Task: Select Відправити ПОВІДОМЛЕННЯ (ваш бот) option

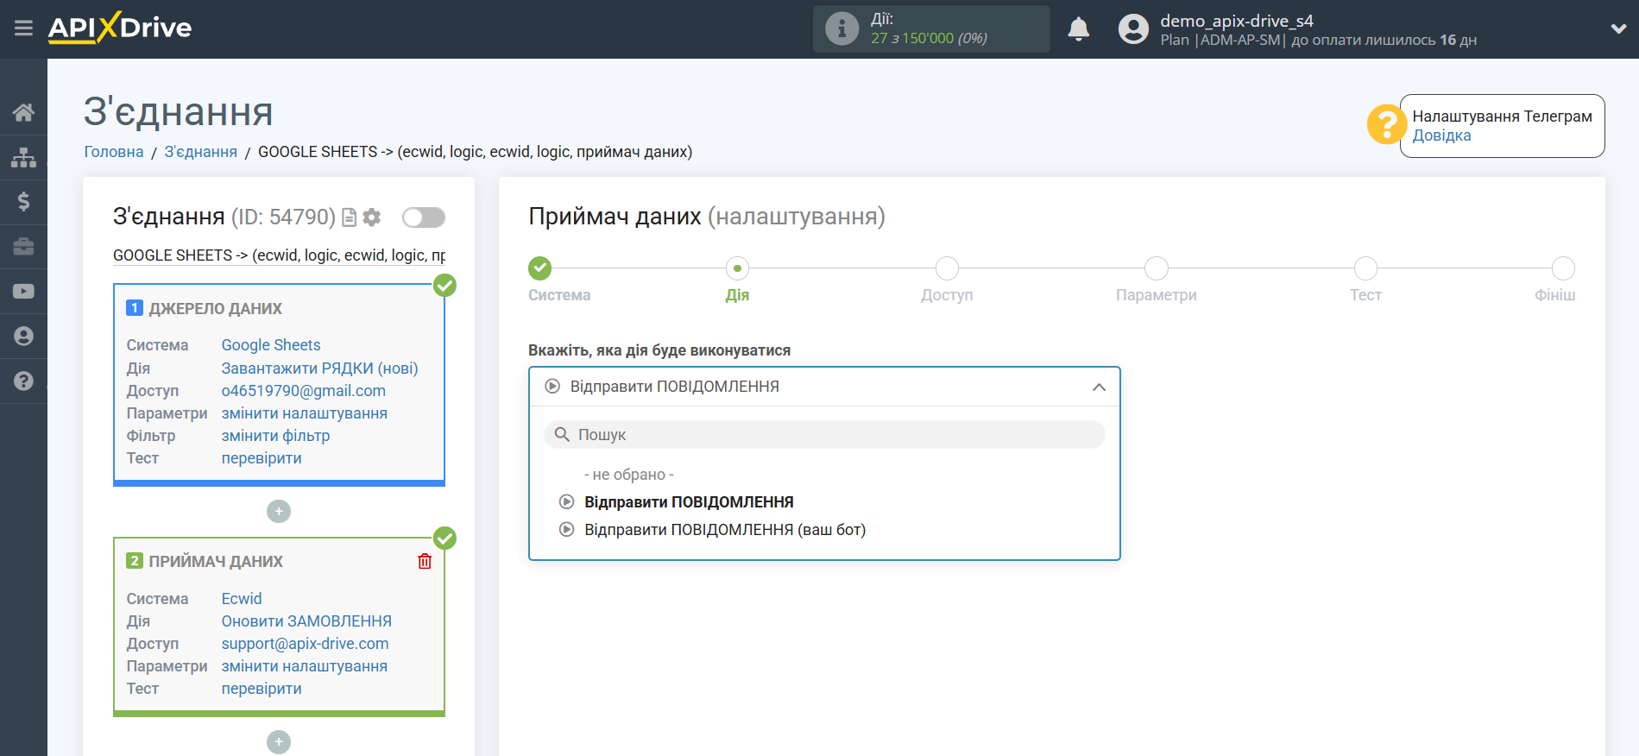Action: pyautogui.click(x=725, y=530)
